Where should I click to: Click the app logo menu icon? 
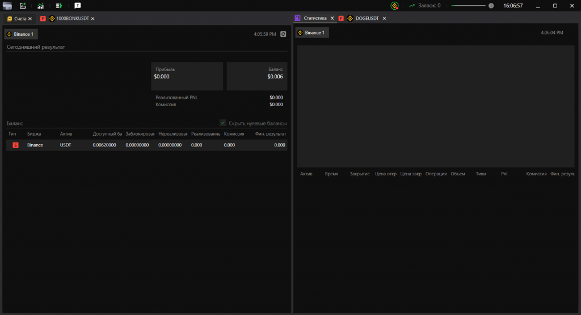point(7,6)
